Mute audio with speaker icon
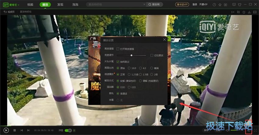The image size is (259, 135). [227, 130]
